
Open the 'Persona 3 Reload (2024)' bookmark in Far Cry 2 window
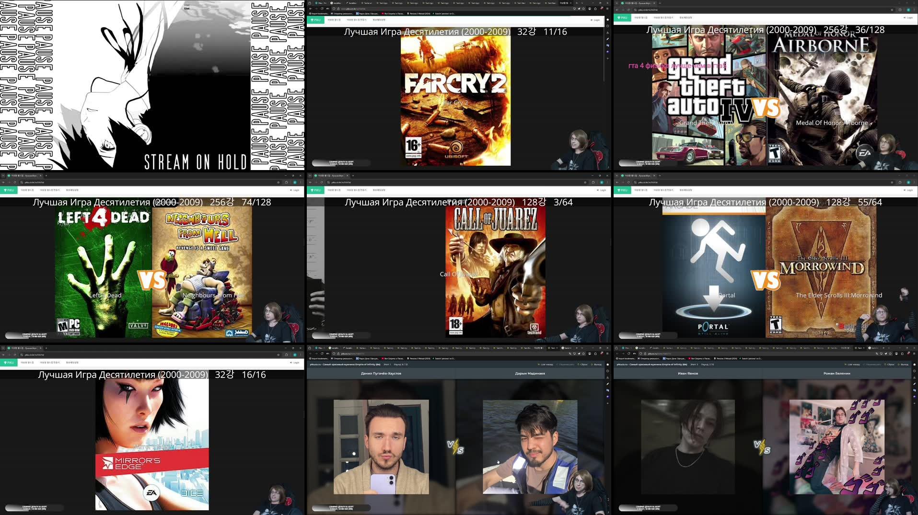pos(419,13)
